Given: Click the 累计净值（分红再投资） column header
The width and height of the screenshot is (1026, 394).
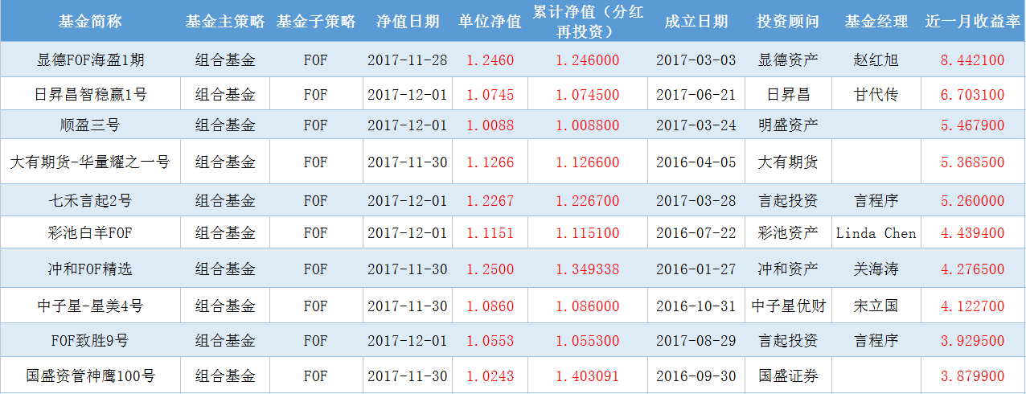Looking at the screenshot, I should coord(588,22).
